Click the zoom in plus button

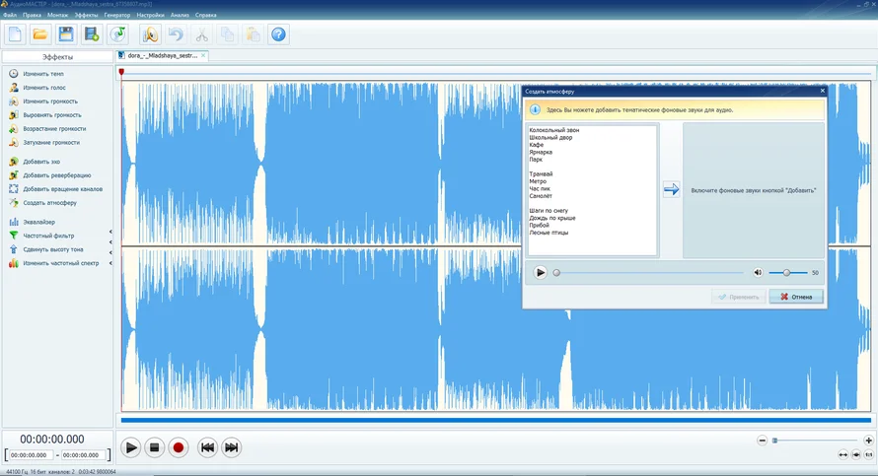867,441
